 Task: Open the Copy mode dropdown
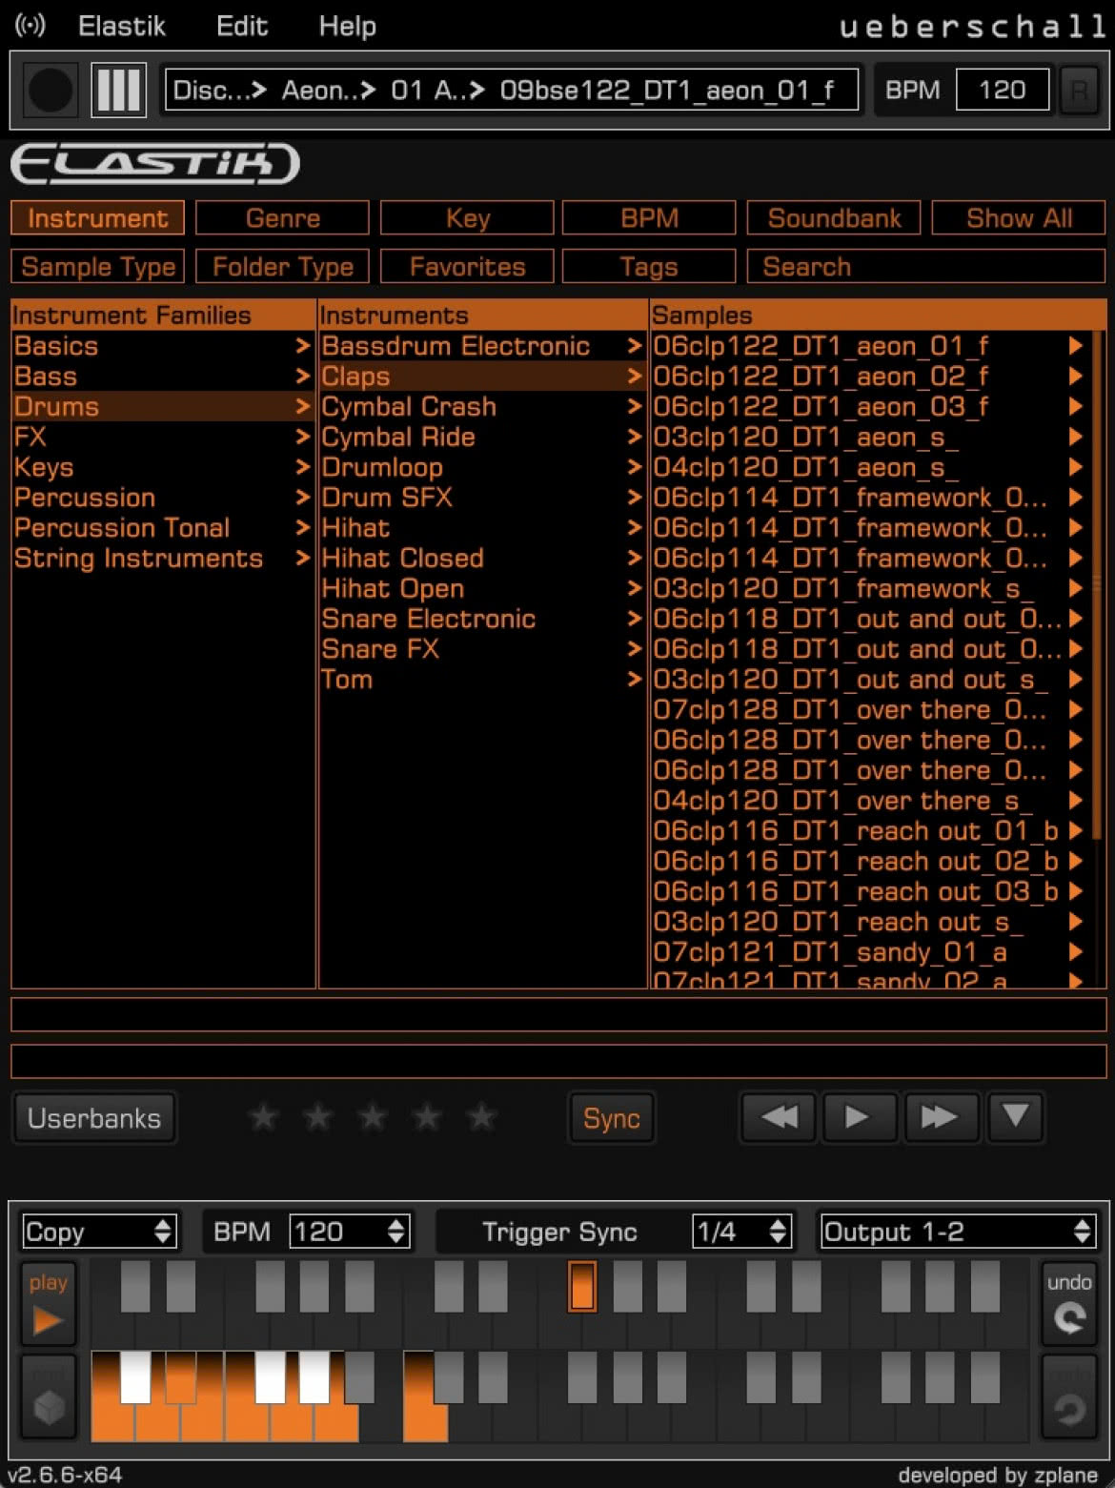tap(99, 1232)
